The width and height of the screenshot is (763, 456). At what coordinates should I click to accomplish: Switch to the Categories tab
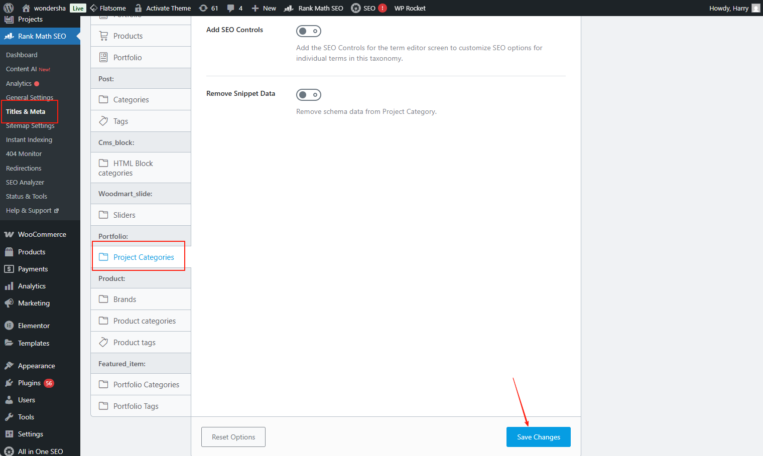click(x=141, y=99)
